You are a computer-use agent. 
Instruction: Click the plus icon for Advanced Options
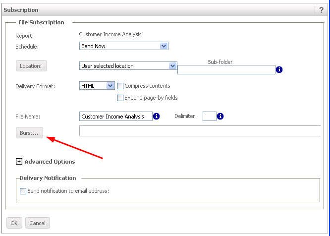point(19,162)
